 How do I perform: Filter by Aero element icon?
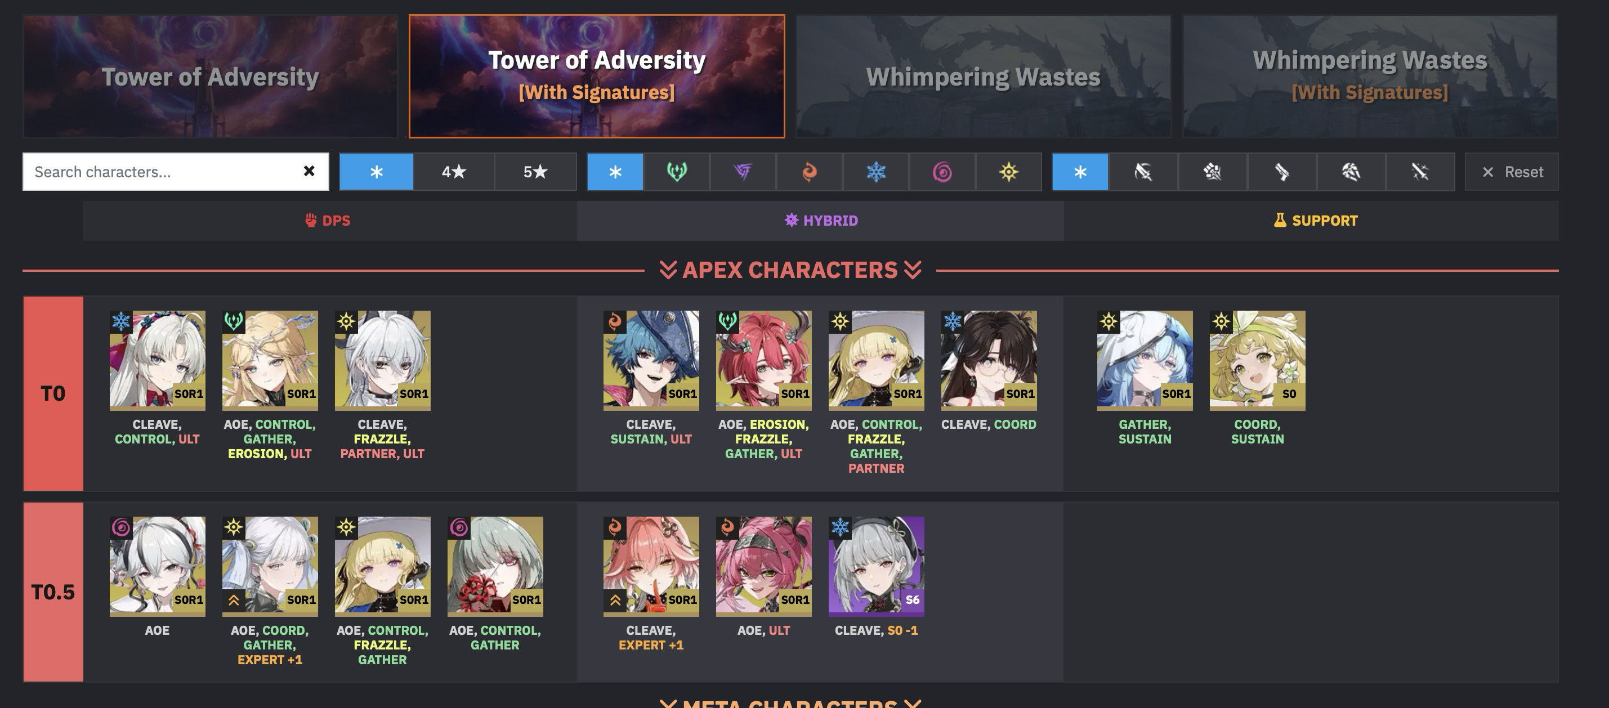coord(677,172)
